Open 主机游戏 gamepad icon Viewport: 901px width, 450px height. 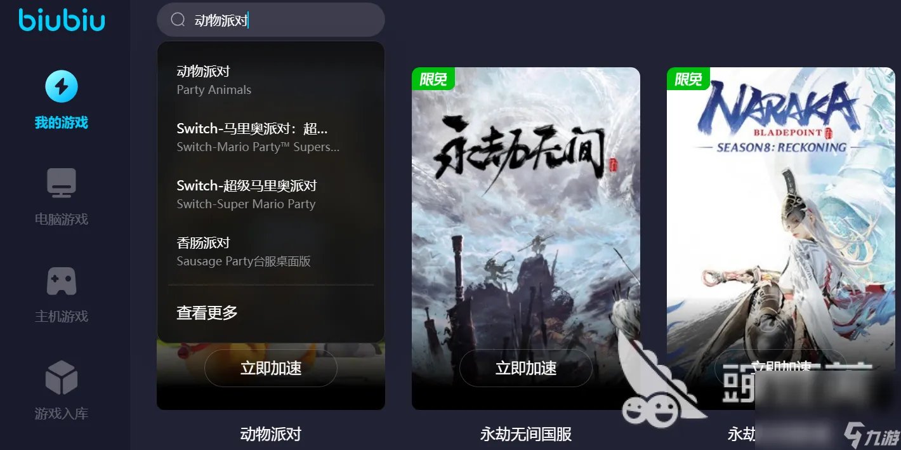pyautogui.click(x=62, y=281)
